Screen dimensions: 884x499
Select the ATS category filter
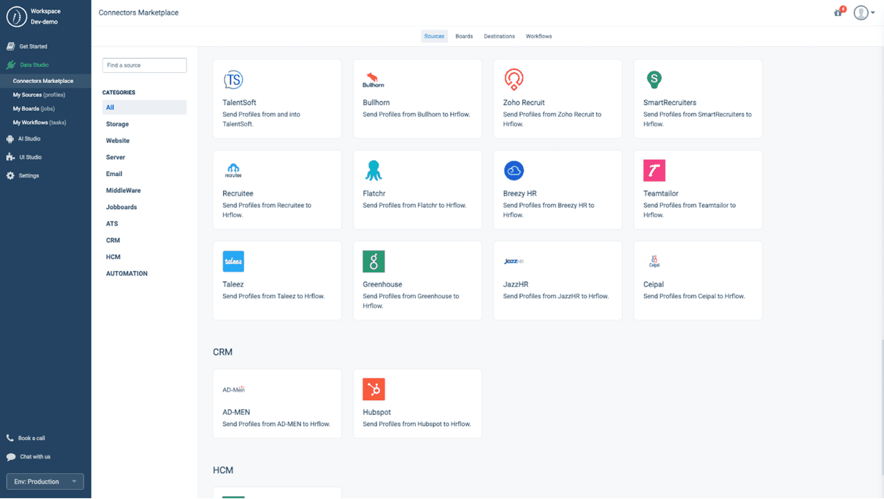coord(111,223)
